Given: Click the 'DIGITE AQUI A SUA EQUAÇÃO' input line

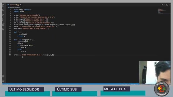Looking at the screenshot, I should coord(31,28).
